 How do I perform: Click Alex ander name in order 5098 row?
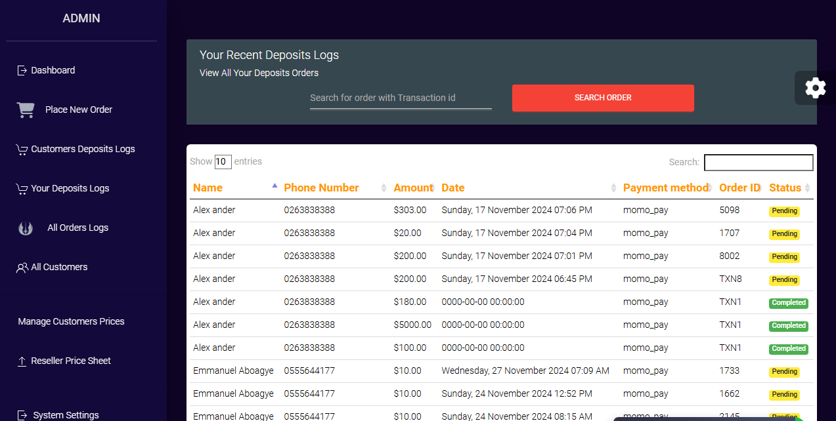pos(214,210)
